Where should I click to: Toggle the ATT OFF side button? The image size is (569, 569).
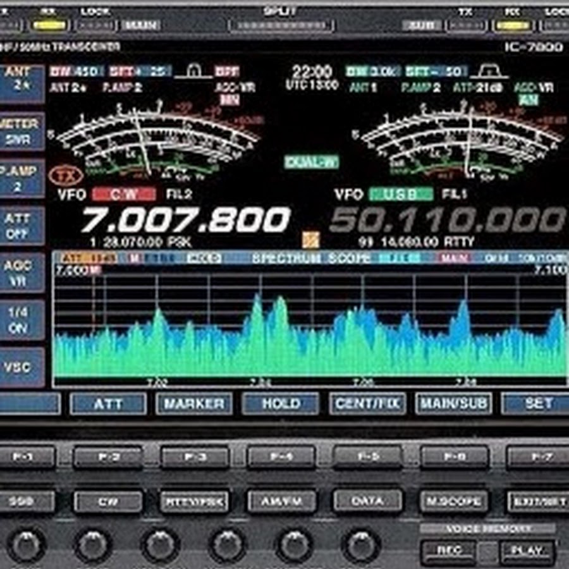point(21,225)
